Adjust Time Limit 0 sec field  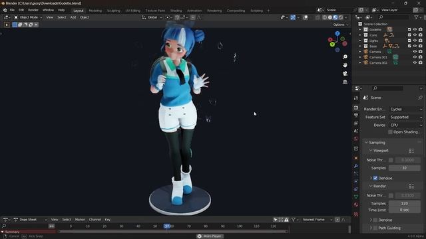(x=405, y=210)
